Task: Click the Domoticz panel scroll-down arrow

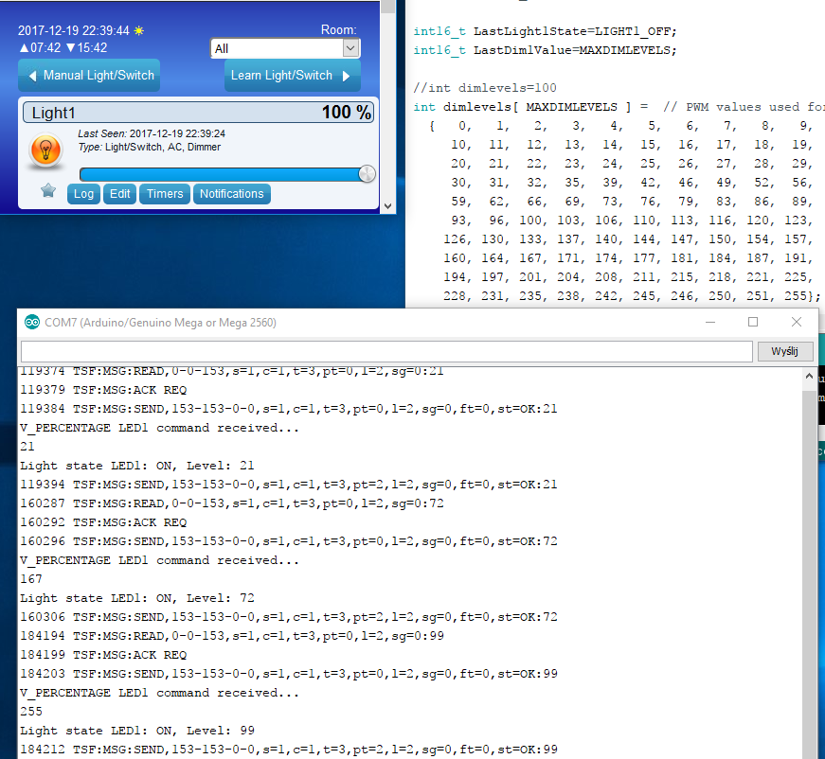Action: point(386,204)
